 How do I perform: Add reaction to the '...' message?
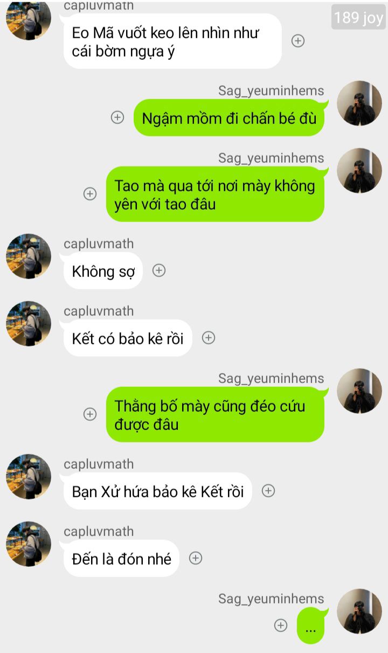point(281,625)
